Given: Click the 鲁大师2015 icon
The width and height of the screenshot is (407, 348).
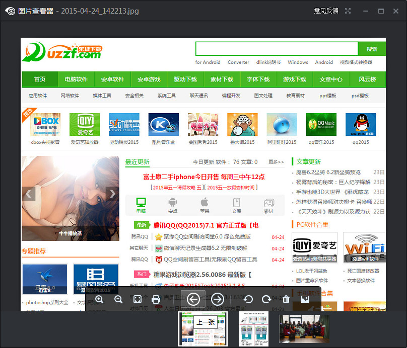Looking at the screenshot, I should click(x=242, y=124).
